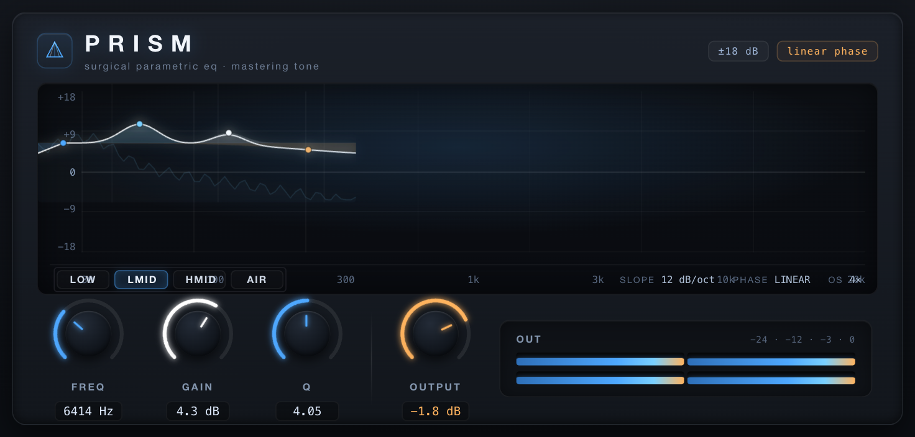This screenshot has width=915, height=437.
Task: Click the 6414 Hz frequency value field
Action: 88,411
